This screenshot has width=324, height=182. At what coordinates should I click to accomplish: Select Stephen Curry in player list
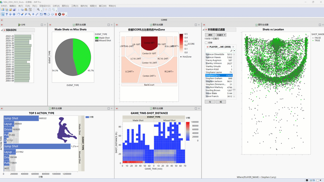click(x=219, y=75)
